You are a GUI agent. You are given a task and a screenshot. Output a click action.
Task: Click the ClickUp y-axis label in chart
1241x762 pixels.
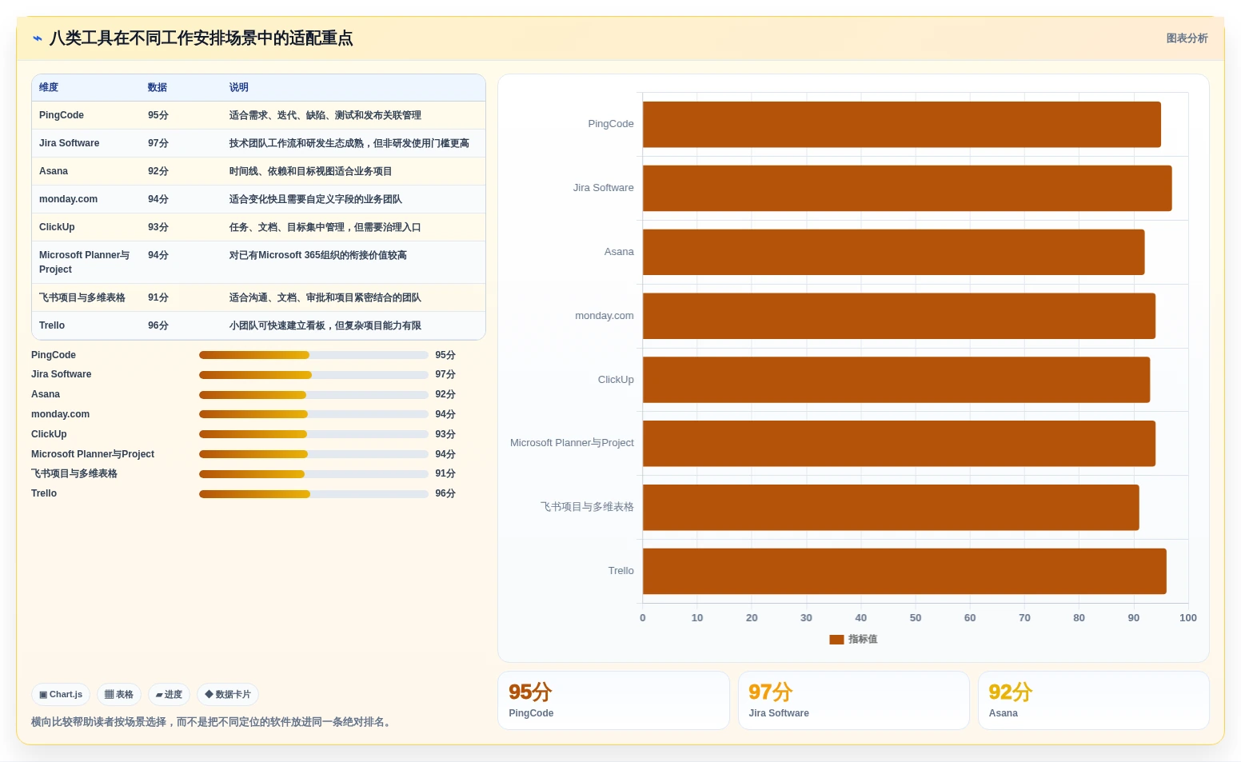pyautogui.click(x=616, y=380)
